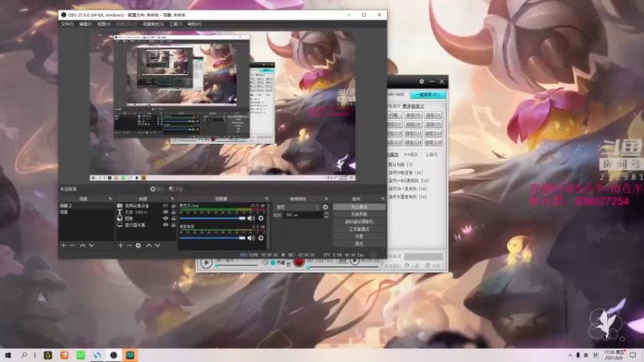This screenshot has height=362, width=644.
Task: Click the Properties gear button above the panels
Action: tap(157, 189)
